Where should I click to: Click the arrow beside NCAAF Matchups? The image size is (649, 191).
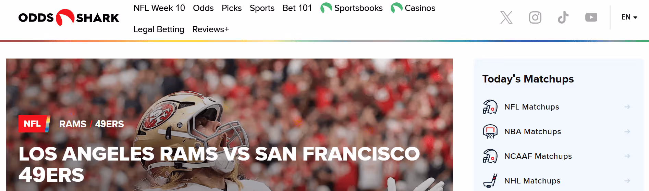click(x=627, y=156)
